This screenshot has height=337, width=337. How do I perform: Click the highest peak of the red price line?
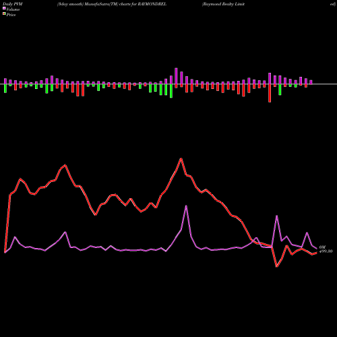click(181, 158)
